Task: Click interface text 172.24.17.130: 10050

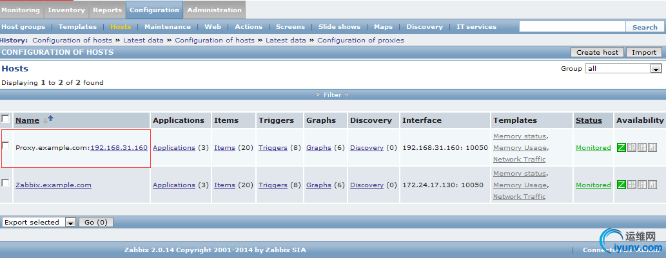Action: click(x=442, y=185)
